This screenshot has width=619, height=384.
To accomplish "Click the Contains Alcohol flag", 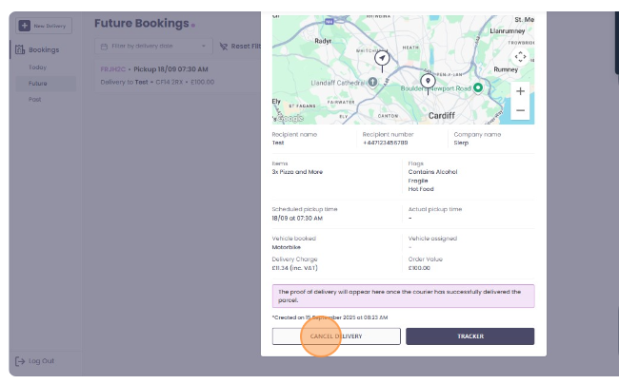I will coord(432,172).
